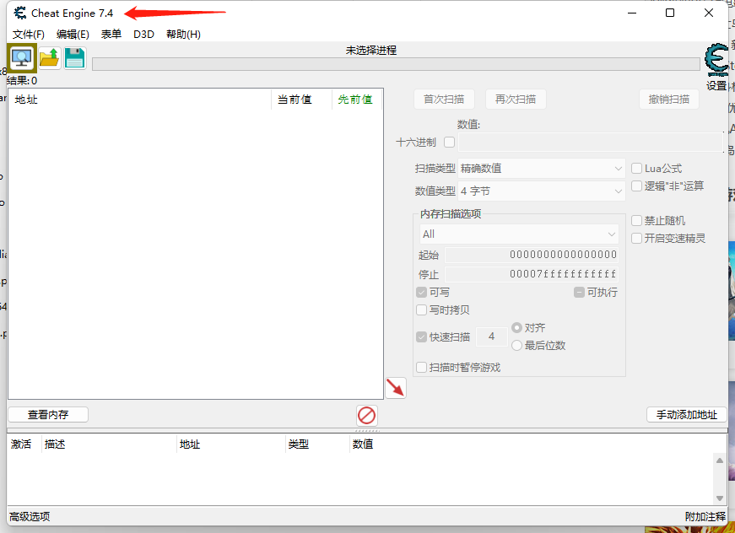Tick the 写时拷贝 copy-on-write checkbox

coord(421,310)
